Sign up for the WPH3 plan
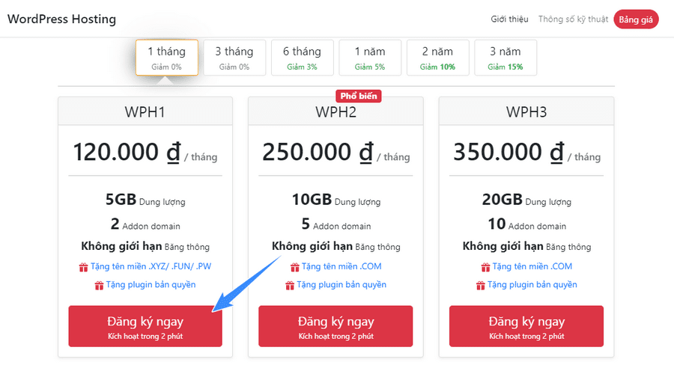This screenshot has height=377, width=674. (x=526, y=326)
